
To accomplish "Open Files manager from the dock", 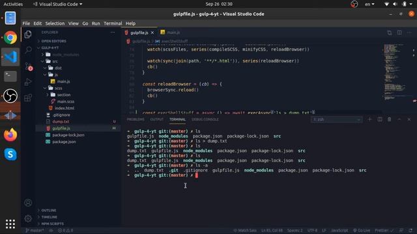I will [x=10, y=18].
